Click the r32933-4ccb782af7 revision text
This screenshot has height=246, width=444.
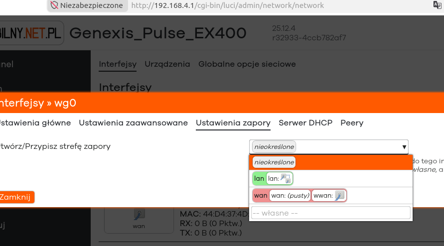coord(309,38)
